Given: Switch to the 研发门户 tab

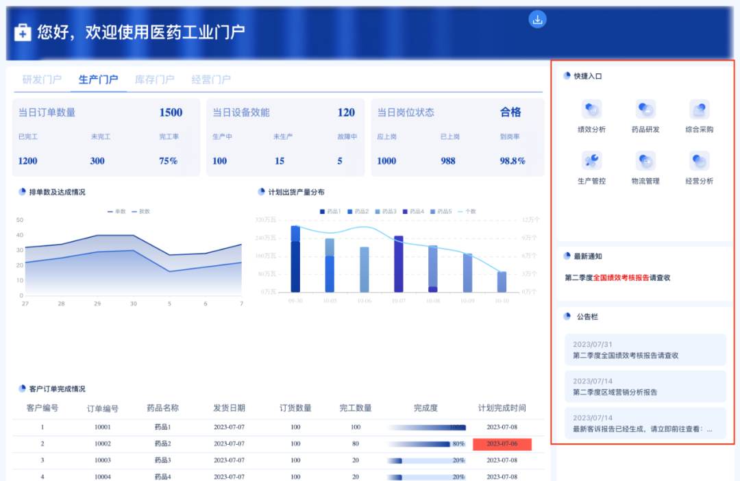Looking at the screenshot, I should point(42,79).
